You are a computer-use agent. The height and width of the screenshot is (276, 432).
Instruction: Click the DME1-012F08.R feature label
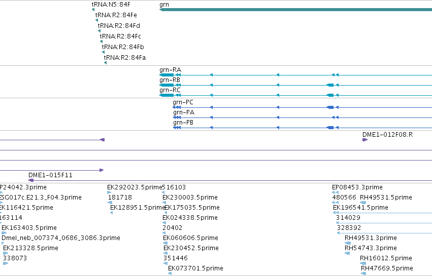pos(387,135)
